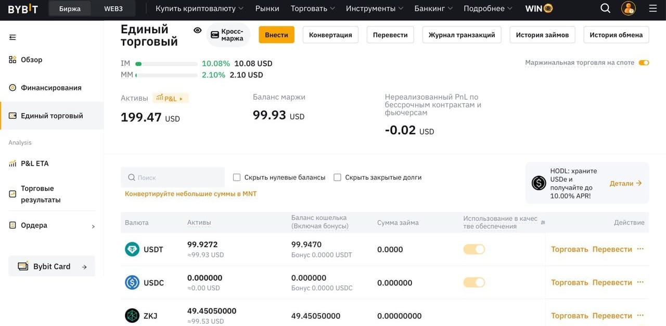Open the user profile avatar

tap(629, 8)
